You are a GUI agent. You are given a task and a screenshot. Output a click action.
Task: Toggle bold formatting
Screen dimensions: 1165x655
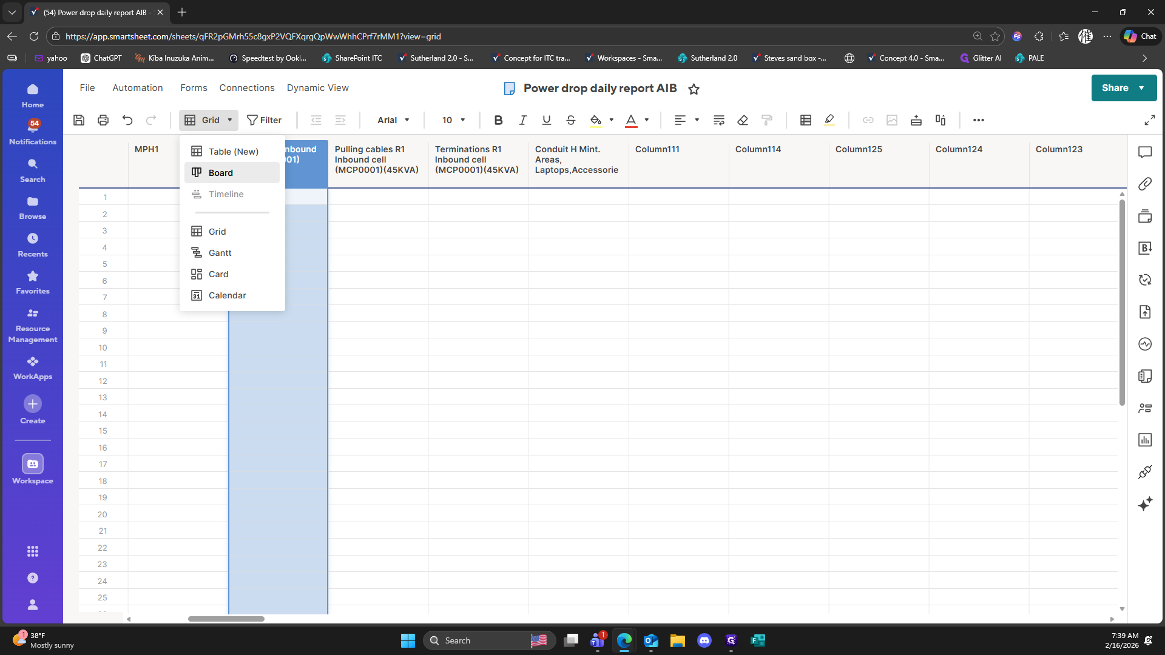coord(498,120)
